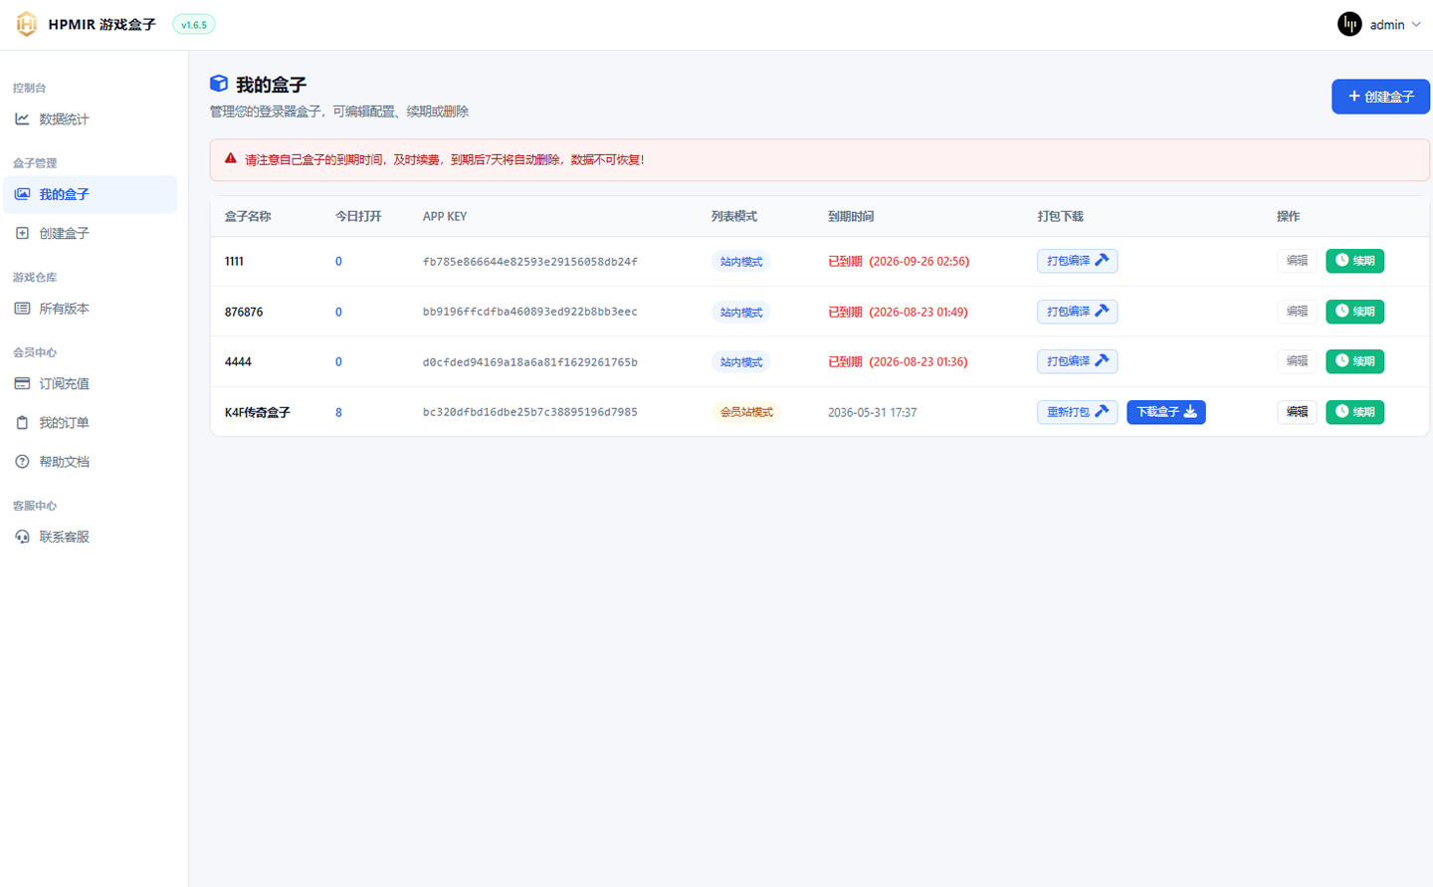Click 编辑 for K4F传奇盒子
The height and width of the screenshot is (887, 1433).
point(1297,412)
